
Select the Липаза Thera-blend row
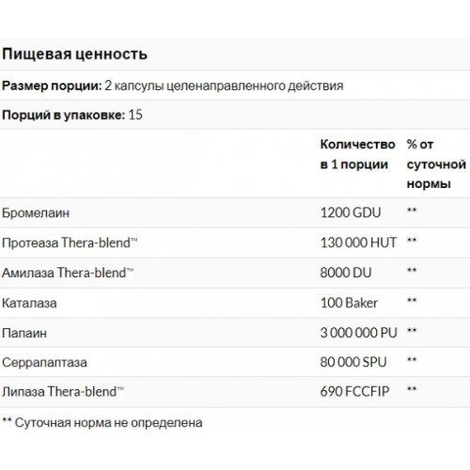pyautogui.click(x=235, y=392)
